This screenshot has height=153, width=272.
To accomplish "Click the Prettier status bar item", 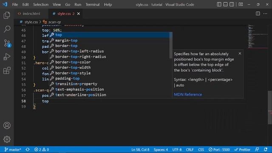I will pos(242,150).
